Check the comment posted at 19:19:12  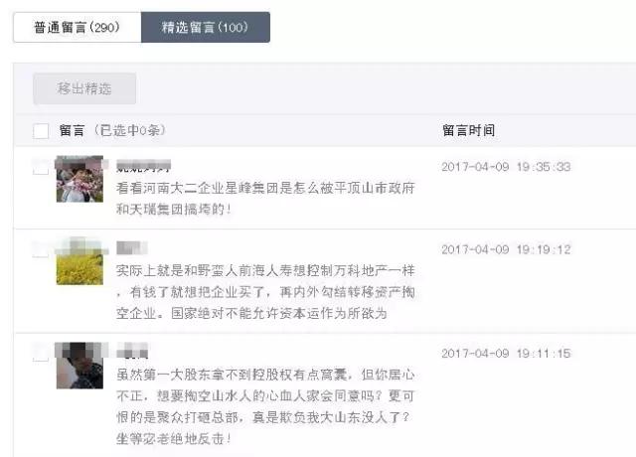point(41,249)
